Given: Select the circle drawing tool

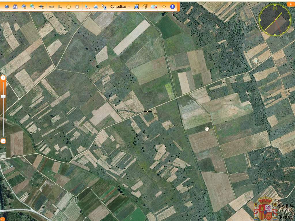Looking at the screenshot, I should click(x=69, y=7).
